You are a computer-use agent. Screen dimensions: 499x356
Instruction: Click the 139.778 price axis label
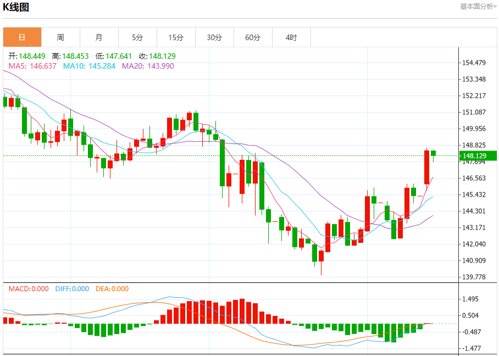(x=474, y=277)
